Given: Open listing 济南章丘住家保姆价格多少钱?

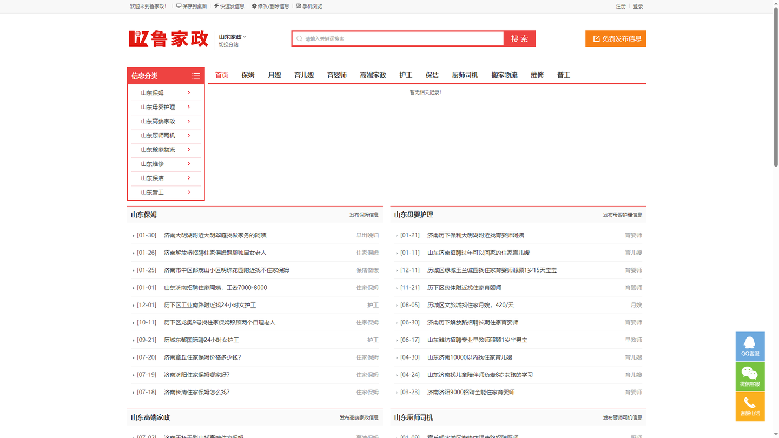Looking at the screenshot, I should click(202, 357).
